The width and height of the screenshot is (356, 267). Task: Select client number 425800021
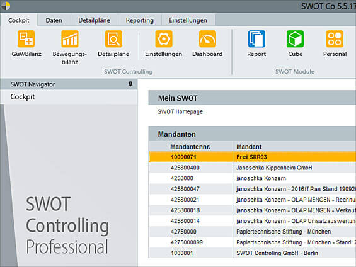(185, 200)
